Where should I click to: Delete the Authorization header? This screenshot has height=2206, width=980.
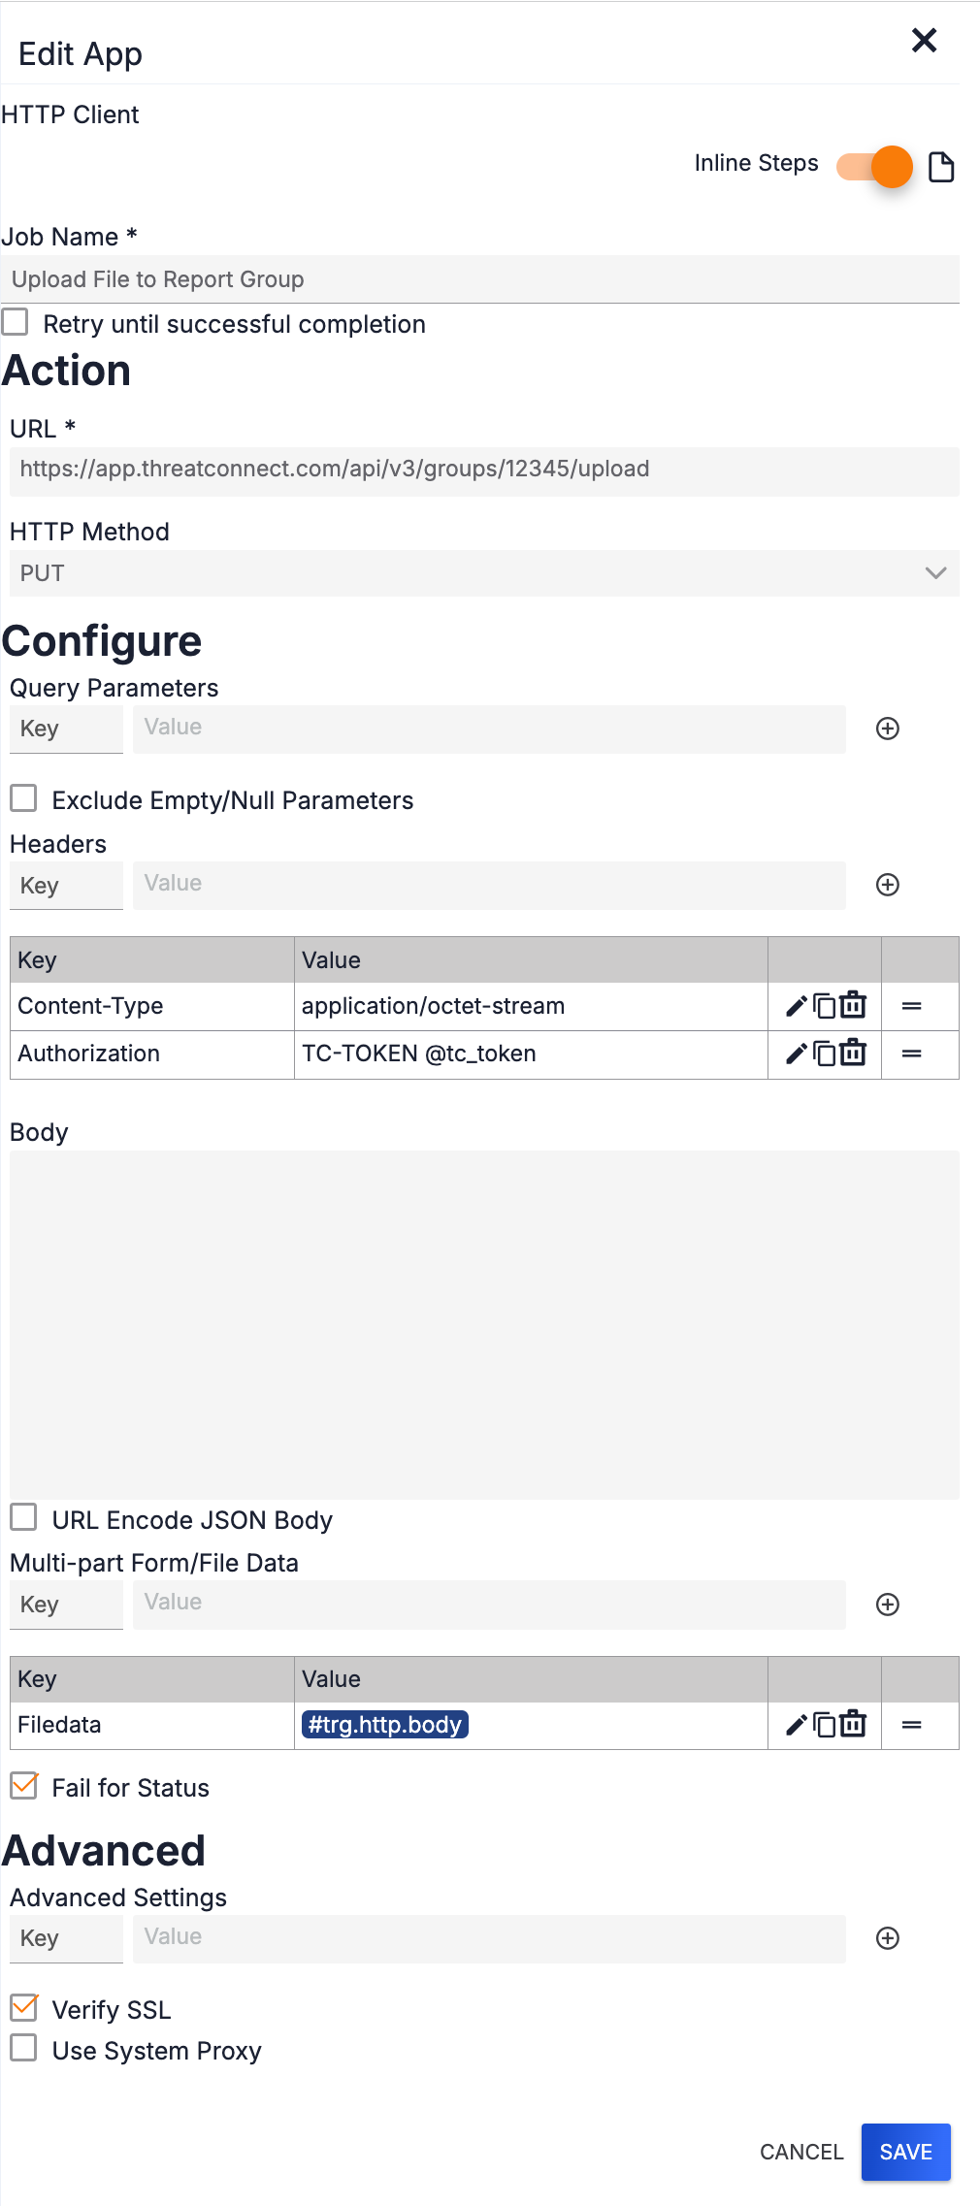point(853,1054)
